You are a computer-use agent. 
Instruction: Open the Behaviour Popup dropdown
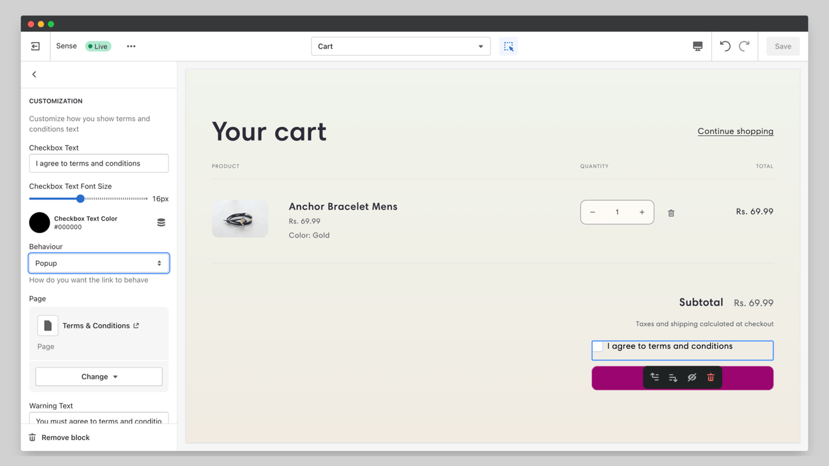(99, 263)
